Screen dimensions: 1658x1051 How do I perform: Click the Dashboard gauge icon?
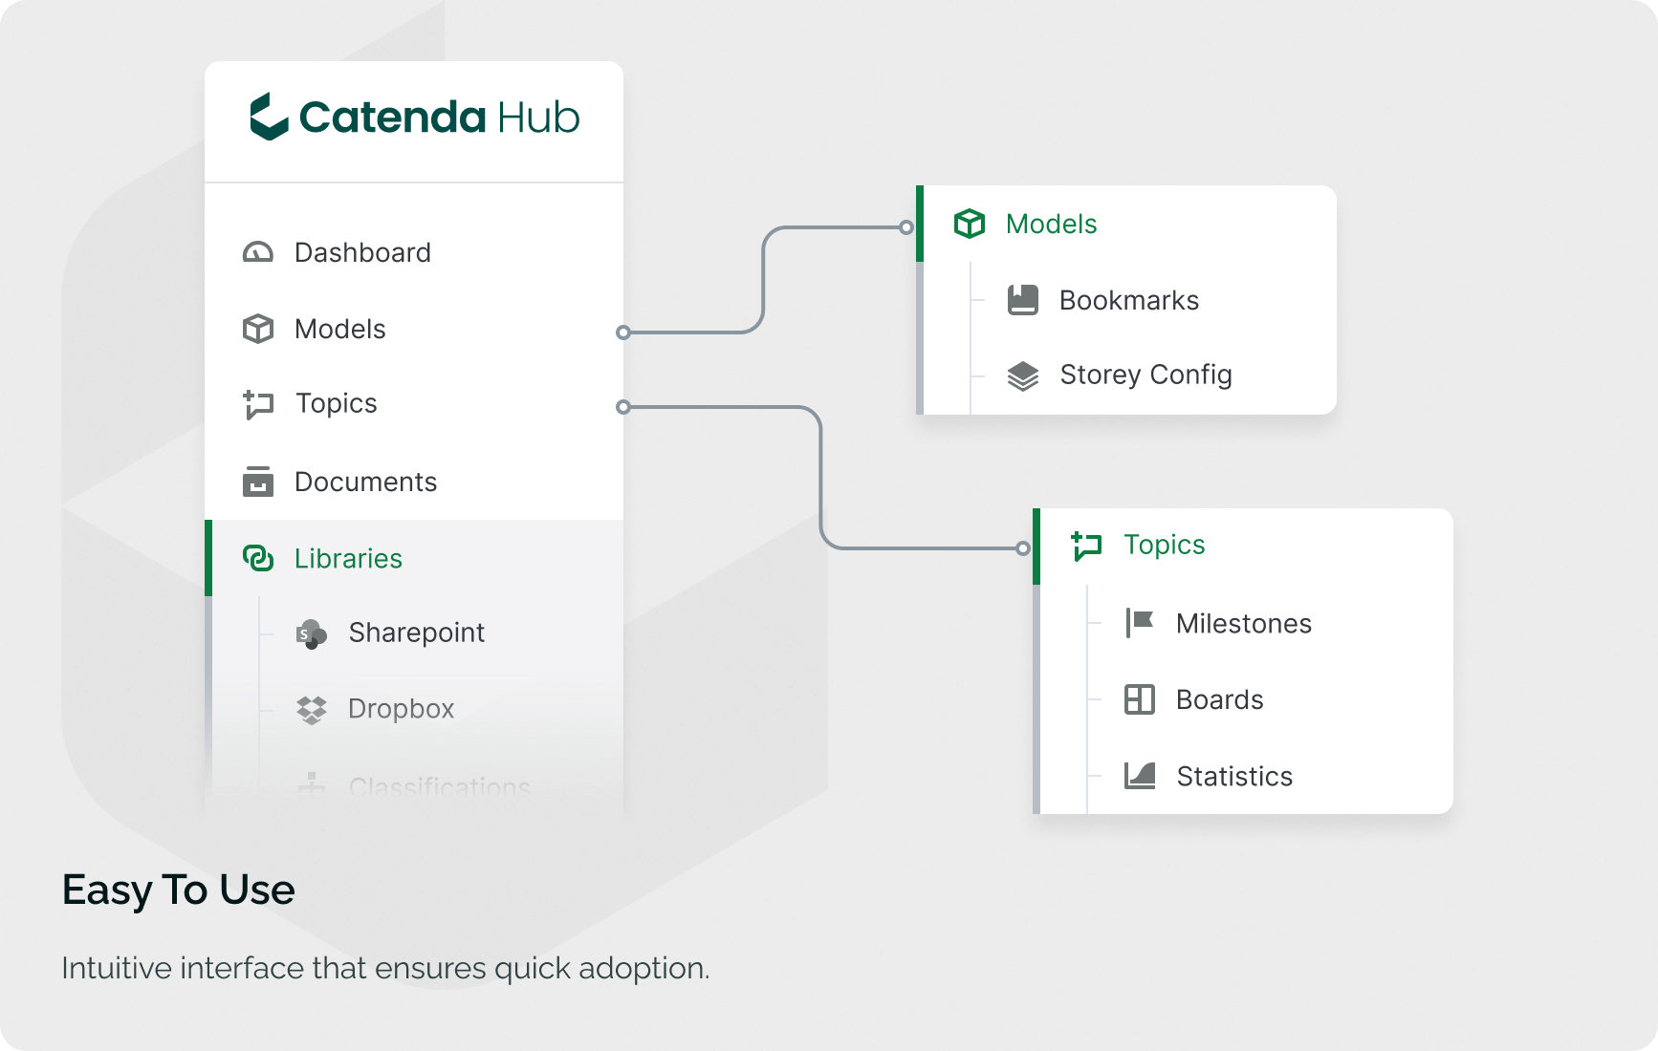pos(257,253)
